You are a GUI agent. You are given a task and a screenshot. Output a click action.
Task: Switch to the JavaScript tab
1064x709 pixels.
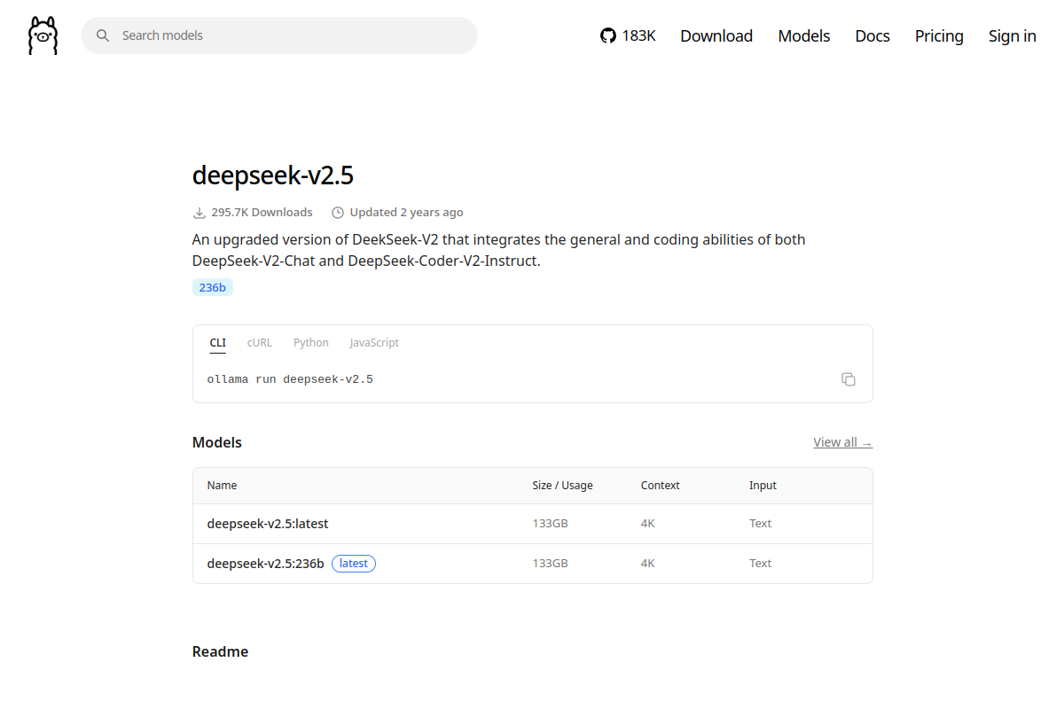pyautogui.click(x=374, y=343)
